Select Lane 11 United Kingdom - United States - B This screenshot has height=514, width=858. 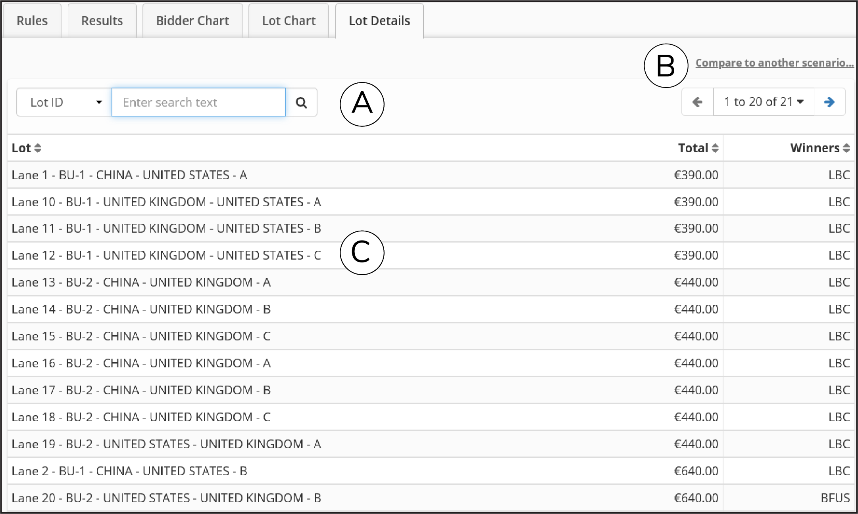[x=431, y=229]
